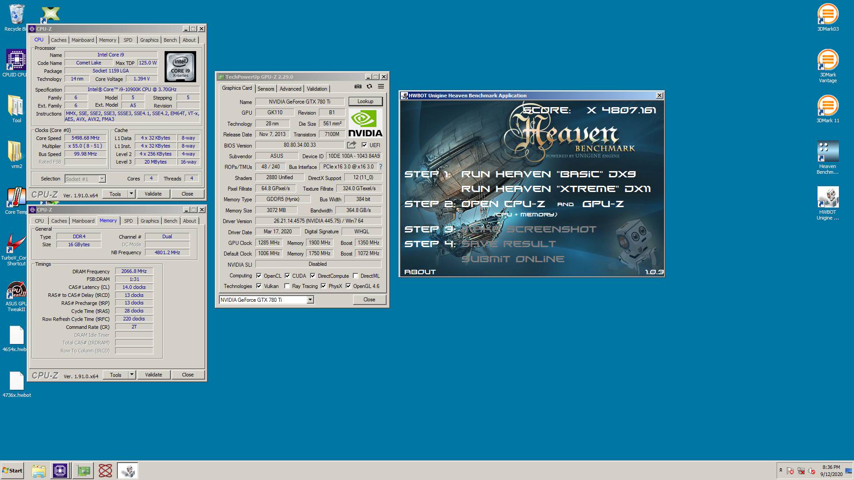Open Validation tab in GPU-Z
The height and width of the screenshot is (480, 854).
tap(317, 89)
